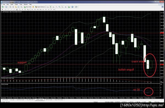Expand the periods dropdown arrow
The height and width of the screenshot is (108, 165).
pos(74,7)
